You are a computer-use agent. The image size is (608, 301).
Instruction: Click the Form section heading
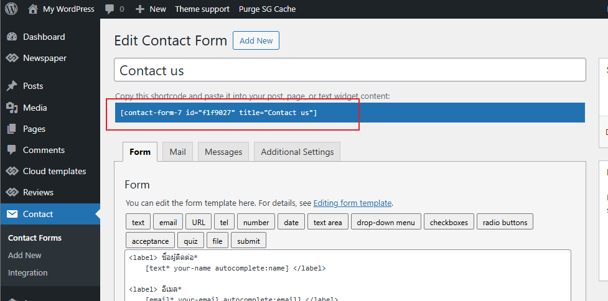(x=138, y=185)
